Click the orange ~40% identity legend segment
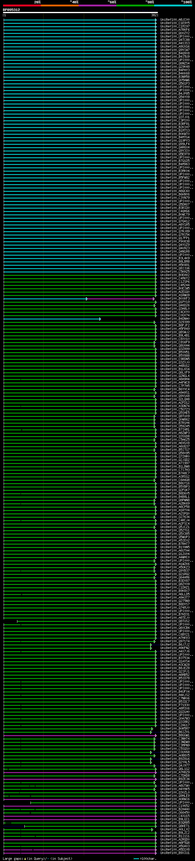The image size is (195, 861). (60, 5)
